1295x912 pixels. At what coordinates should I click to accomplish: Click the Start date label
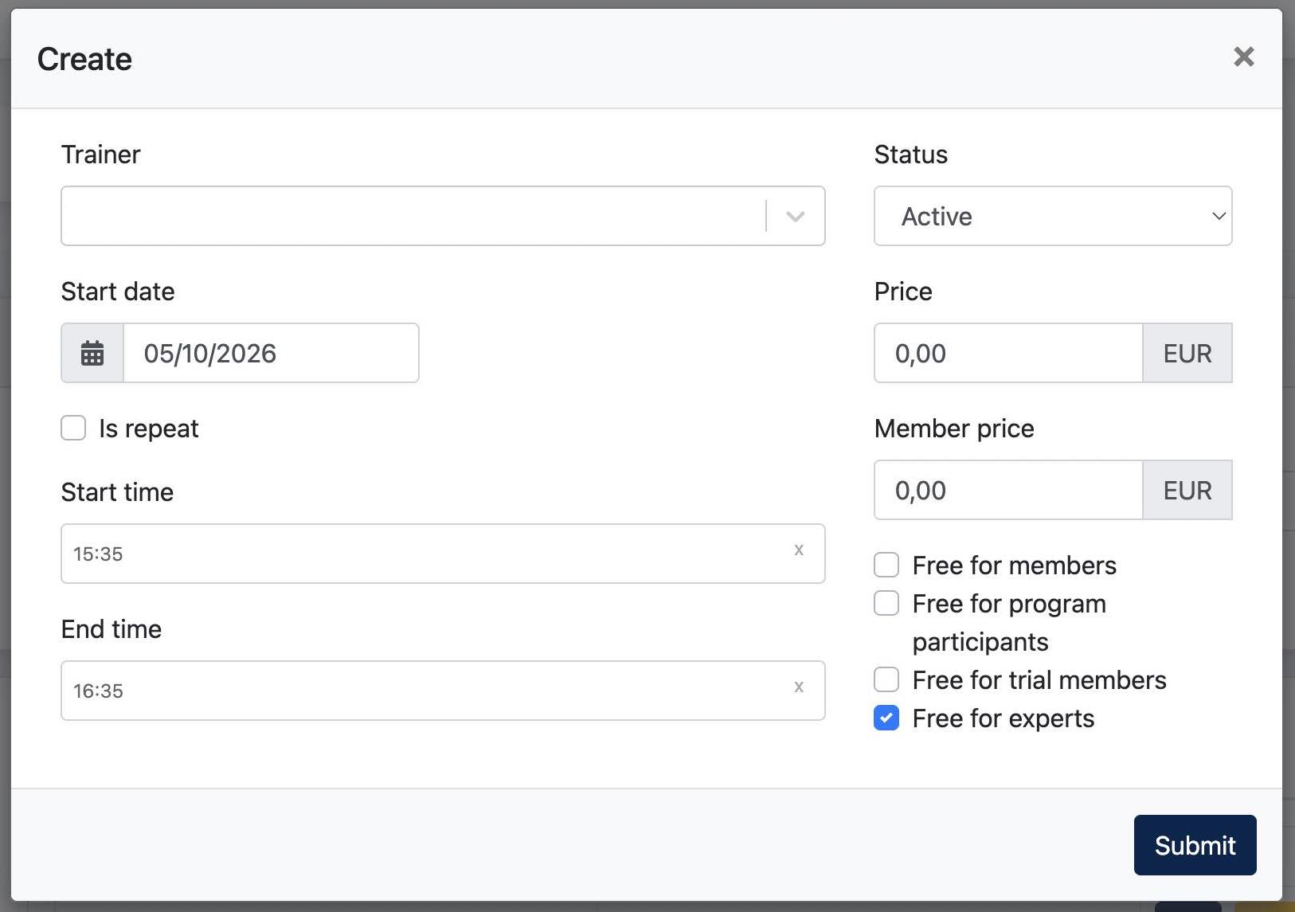click(118, 291)
